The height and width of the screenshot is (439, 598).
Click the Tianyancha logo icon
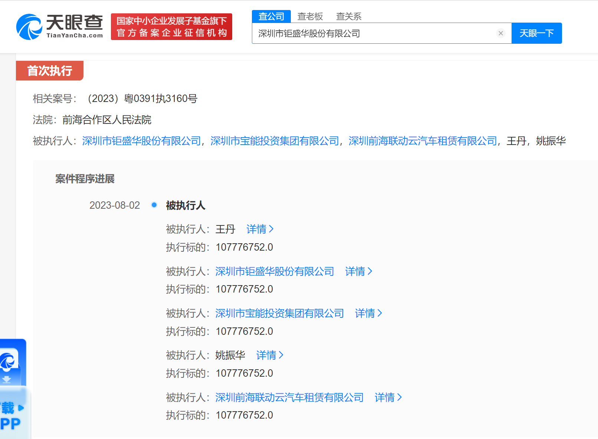[x=29, y=27]
